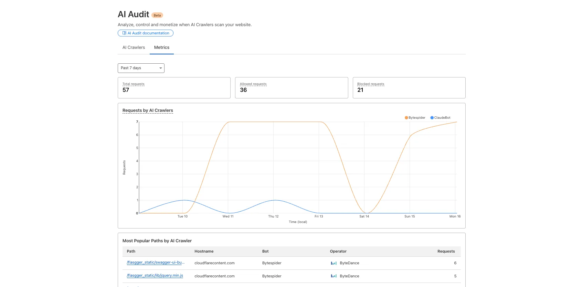Open the /flasgger_static/swagger-ui-bu... path link
The width and height of the screenshot is (583, 287).
coord(156,263)
